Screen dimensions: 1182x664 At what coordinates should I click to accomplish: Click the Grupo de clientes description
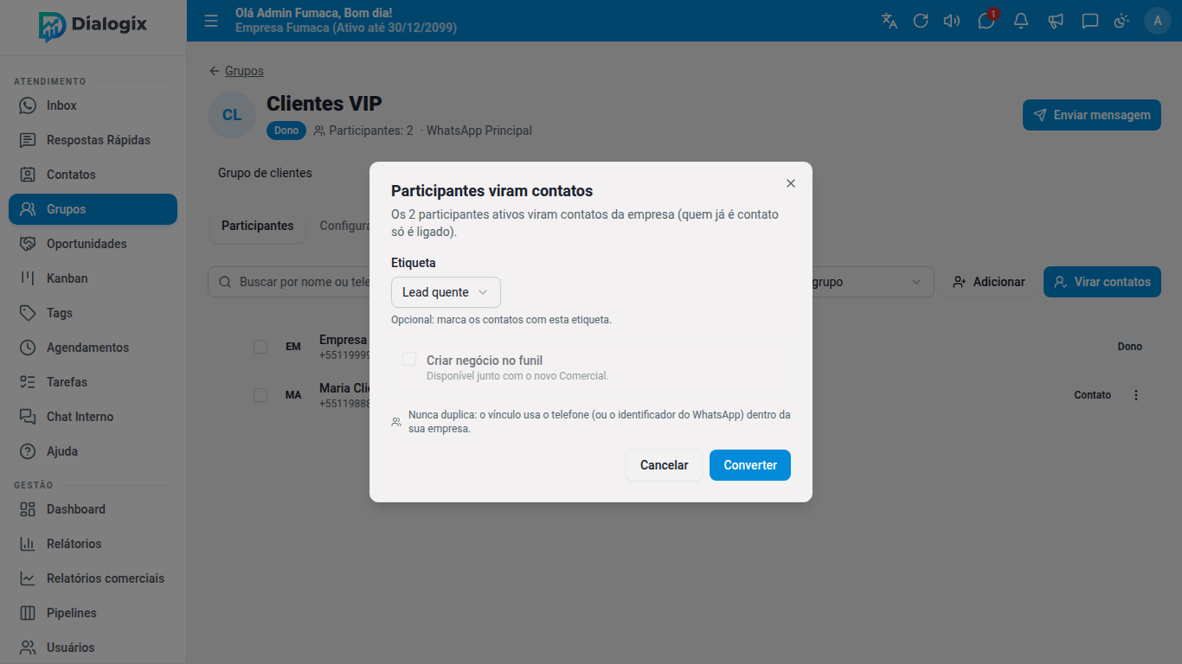coord(265,173)
